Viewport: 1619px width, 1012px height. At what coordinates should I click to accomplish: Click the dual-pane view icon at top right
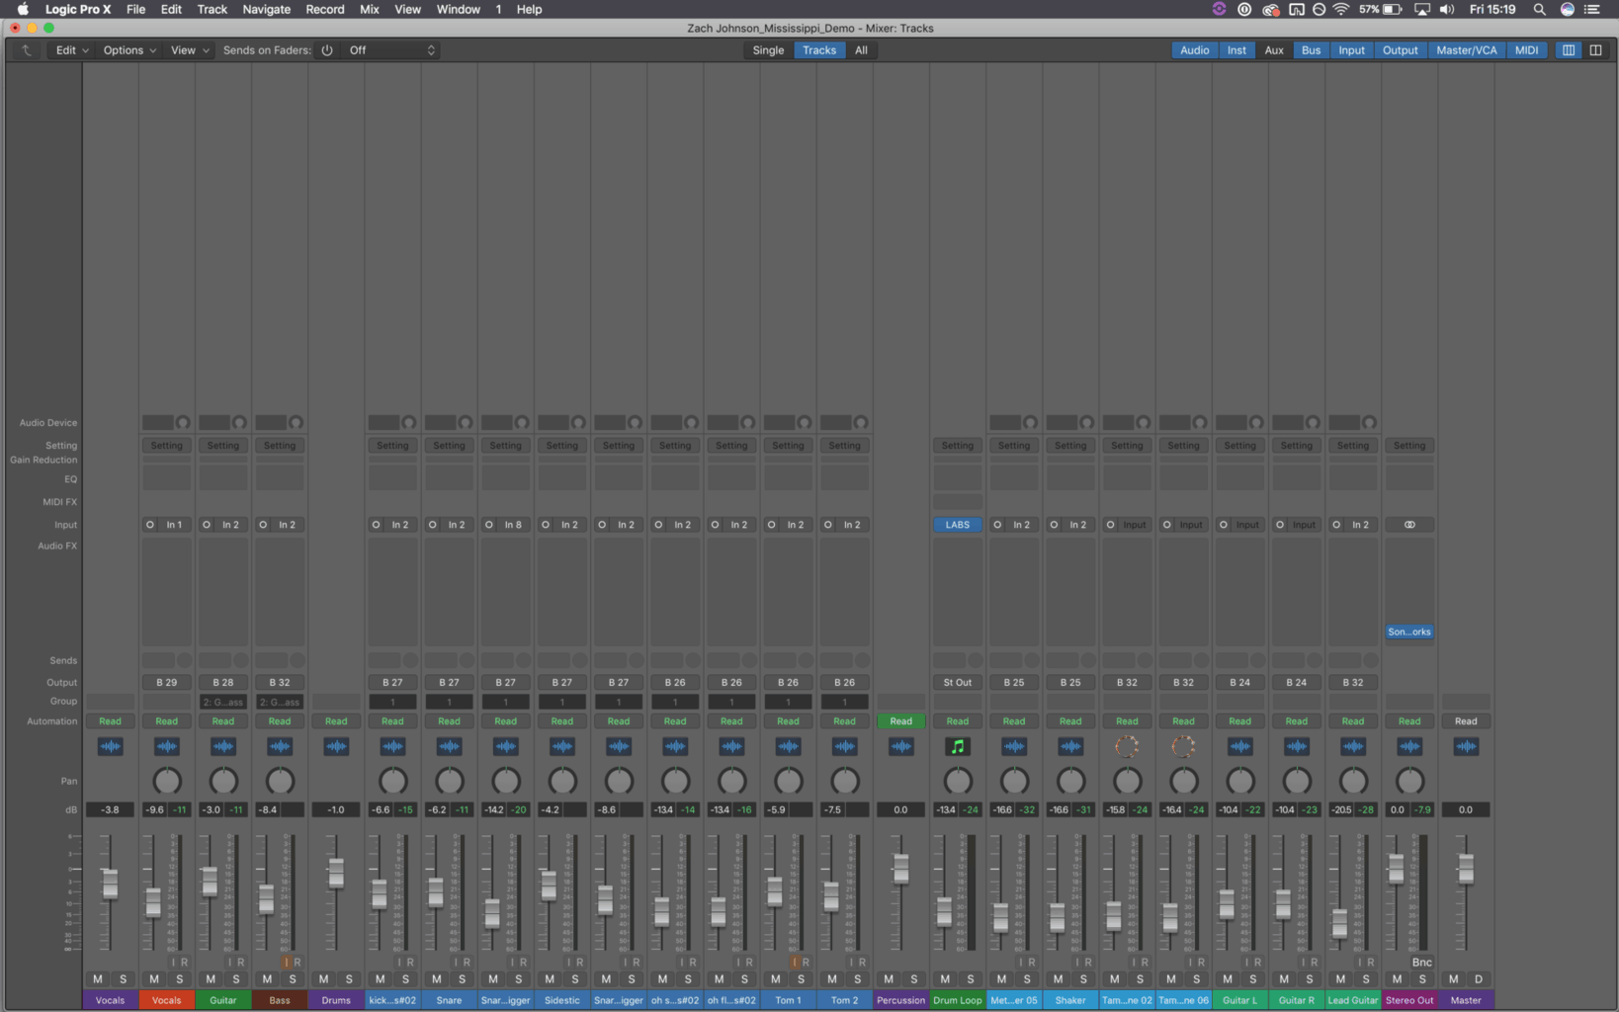tap(1595, 49)
